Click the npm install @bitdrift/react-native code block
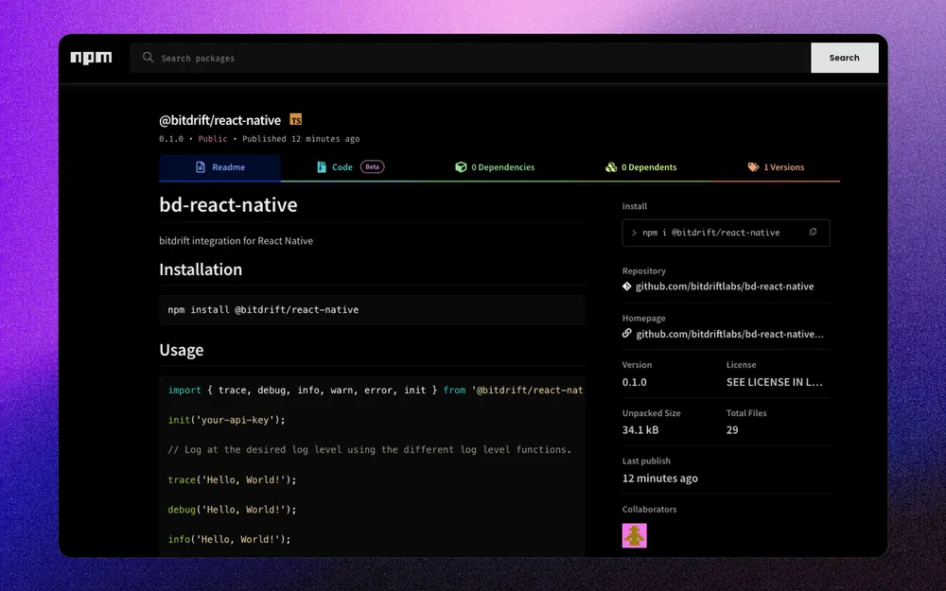Viewport: 946px width, 591px height. tap(372, 310)
